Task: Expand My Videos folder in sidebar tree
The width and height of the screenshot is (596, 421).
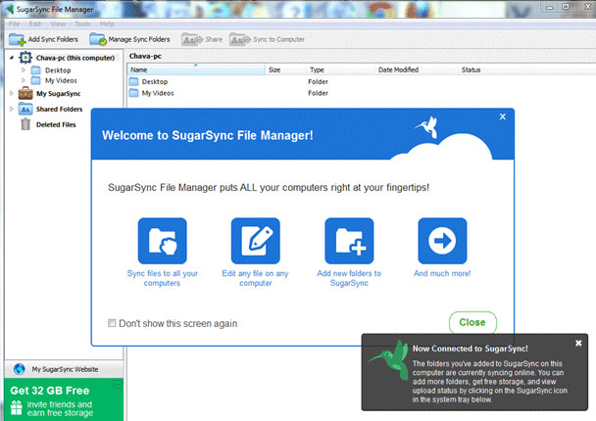Action: 24,80
